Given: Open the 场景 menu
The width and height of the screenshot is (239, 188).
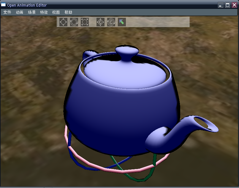Looking at the screenshot, I should point(32,12).
